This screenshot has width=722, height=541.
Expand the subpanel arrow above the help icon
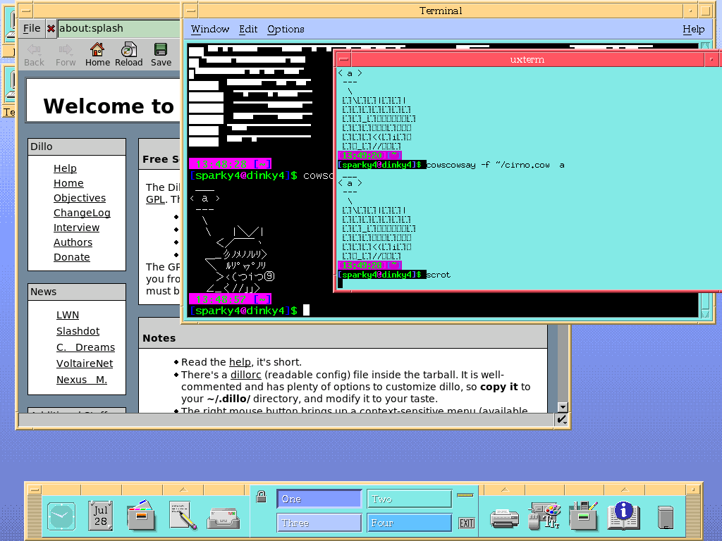[624, 489]
